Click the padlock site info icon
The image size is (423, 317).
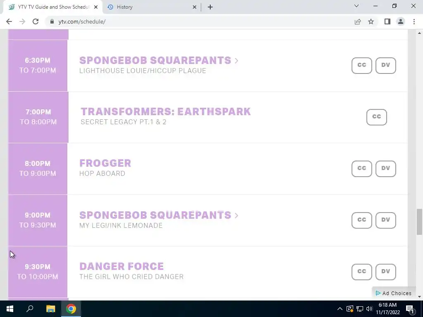(x=52, y=21)
